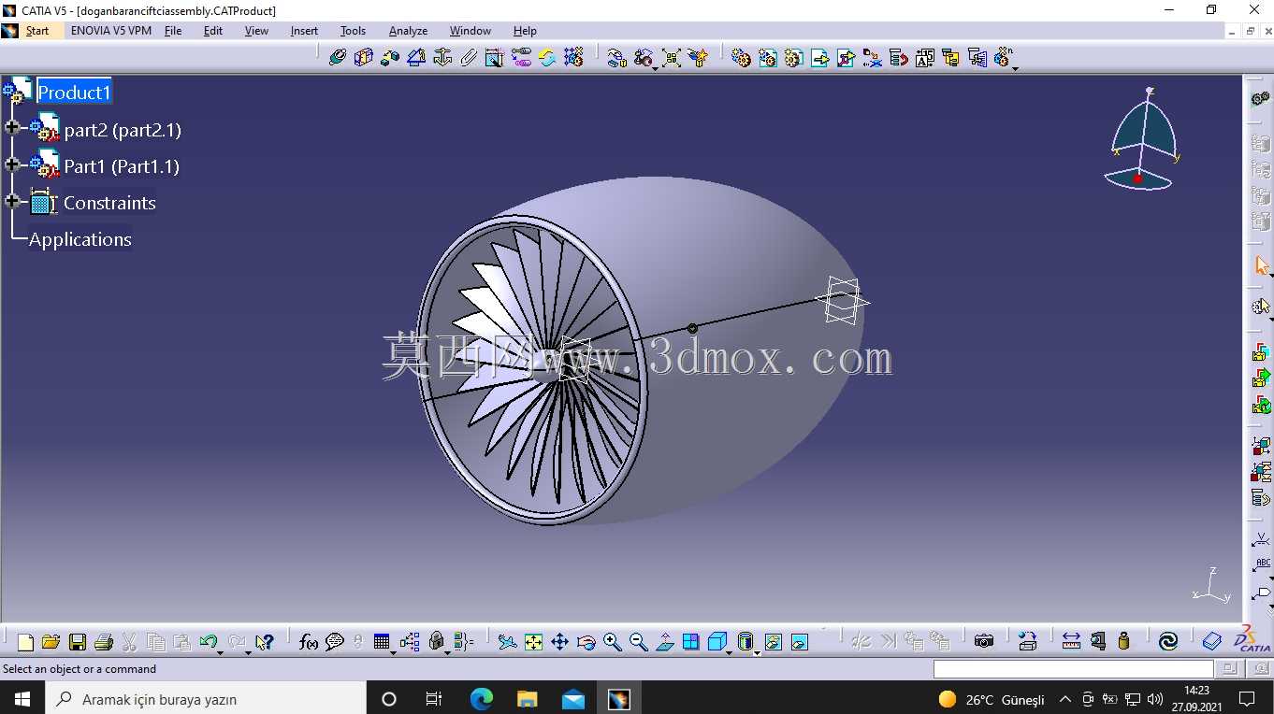Image resolution: width=1274 pixels, height=714 pixels.
Task: Open the Analyze menu
Action: tap(408, 31)
